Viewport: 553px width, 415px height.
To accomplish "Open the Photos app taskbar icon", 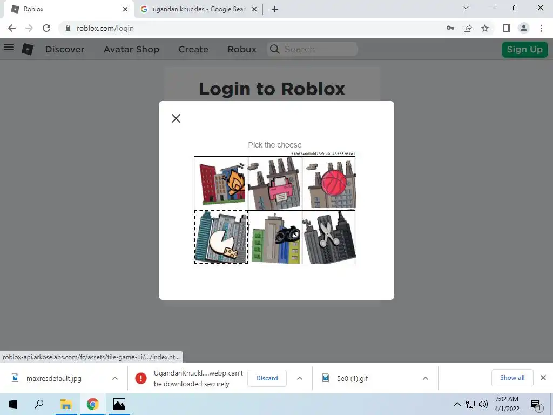I will pyautogui.click(x=119, y=404).
